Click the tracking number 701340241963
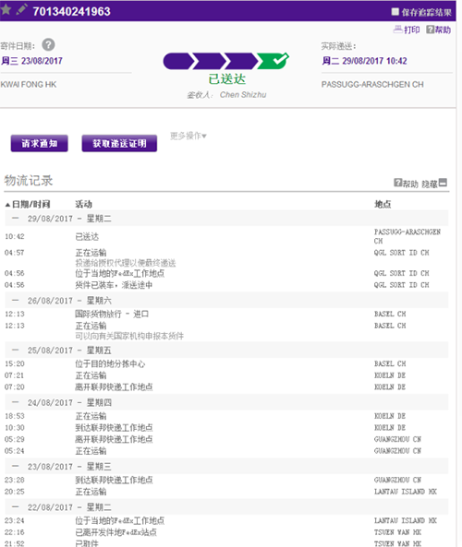 72,11
